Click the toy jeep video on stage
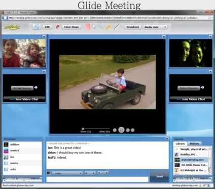215x189 pixels. (x=107, y=82)
